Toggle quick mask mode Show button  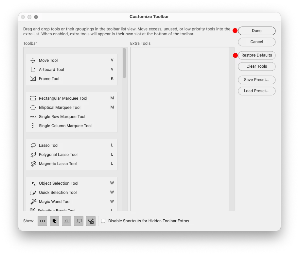pos(66,221)
